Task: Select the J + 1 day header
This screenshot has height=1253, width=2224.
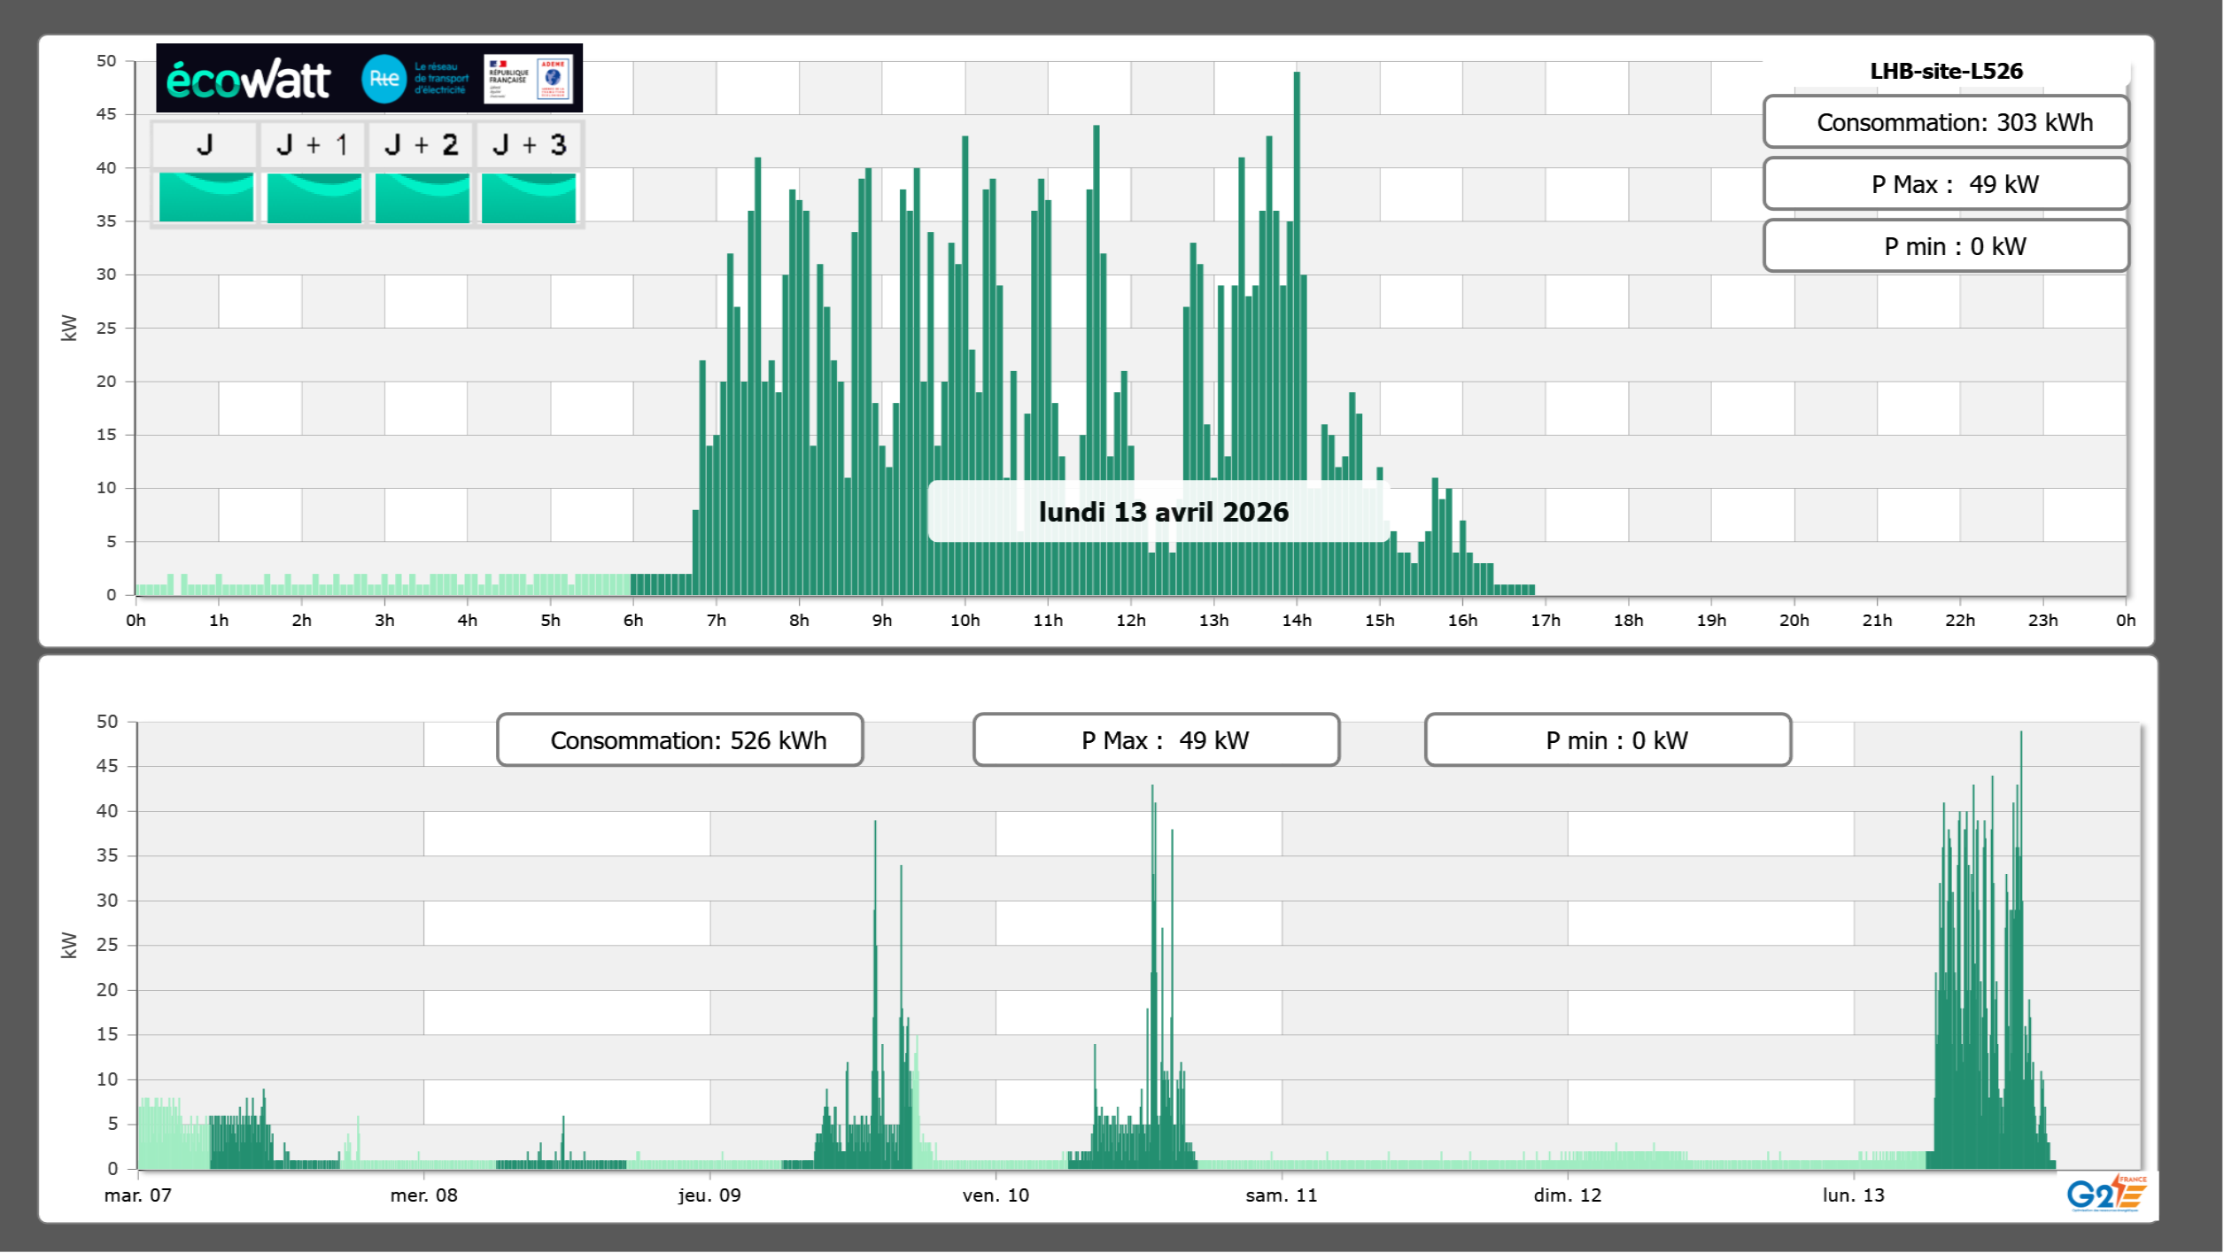Action: click(x=313, y=144)
